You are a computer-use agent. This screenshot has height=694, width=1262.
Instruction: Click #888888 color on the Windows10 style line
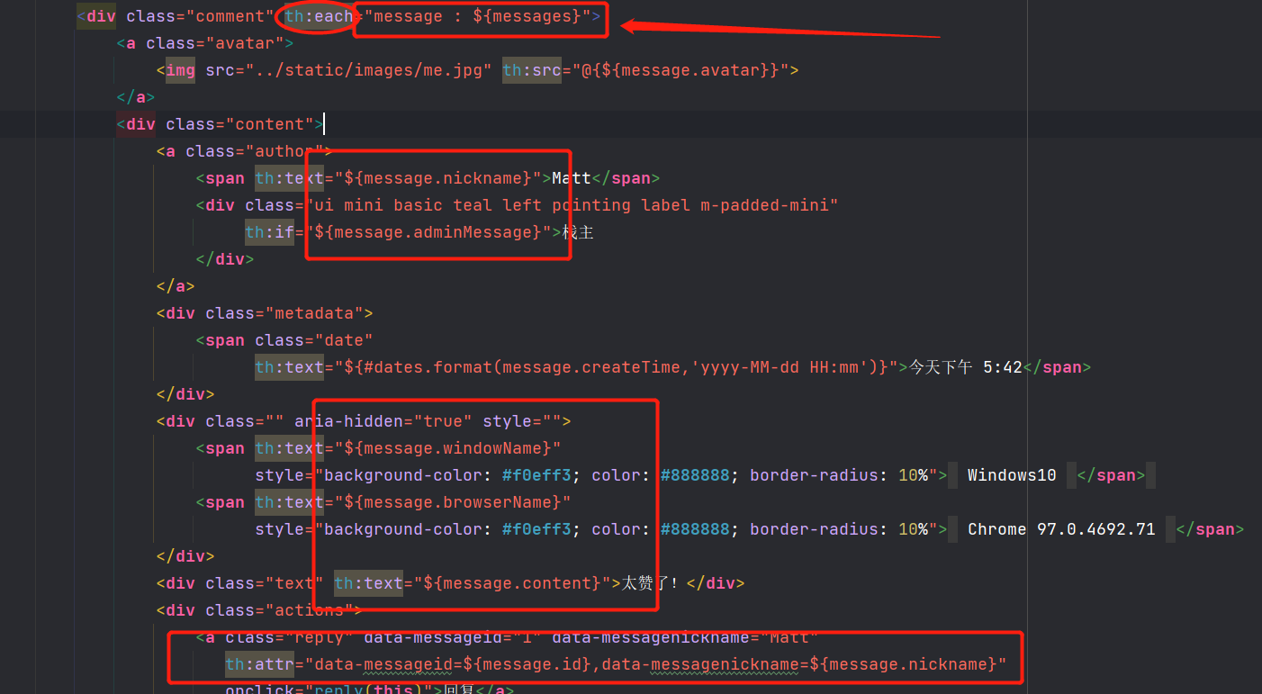695,475
